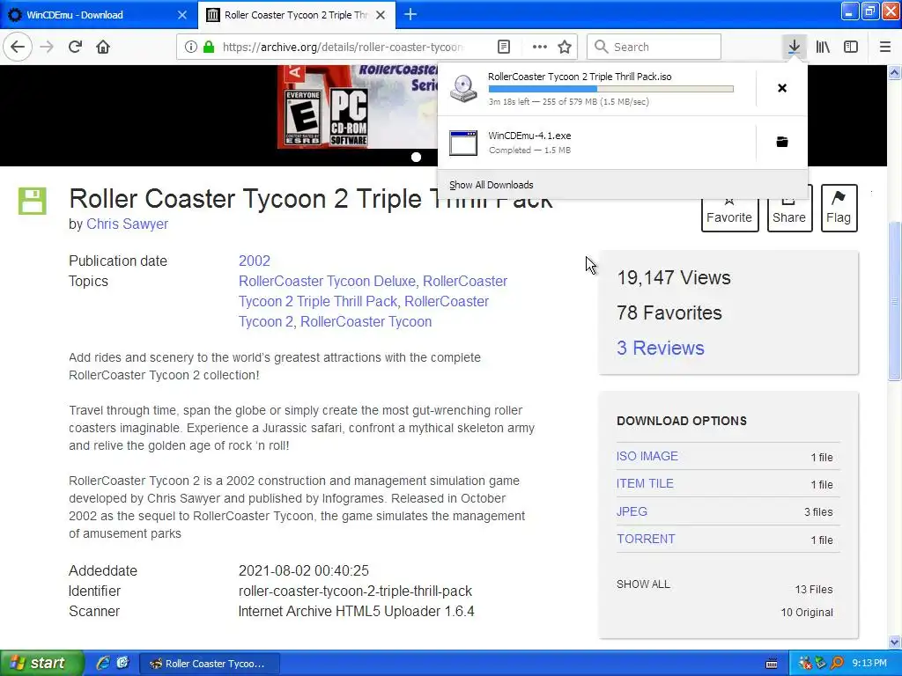Open page actions three-dots menu
The height and width of the screenshot is (676, 902).
(539, 47)
